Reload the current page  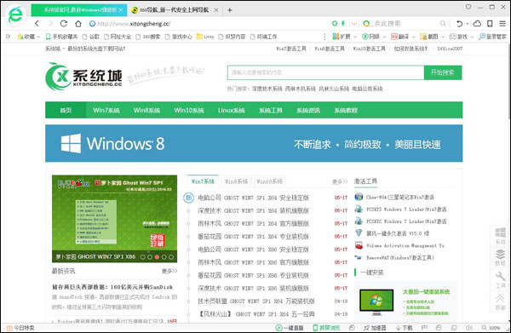[x=64, y=24]
